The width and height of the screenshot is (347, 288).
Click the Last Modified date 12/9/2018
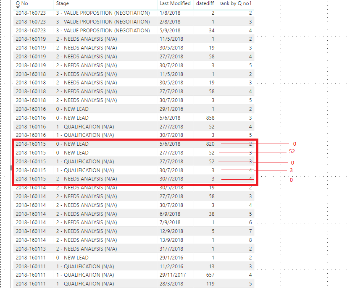tap(171, 231)
